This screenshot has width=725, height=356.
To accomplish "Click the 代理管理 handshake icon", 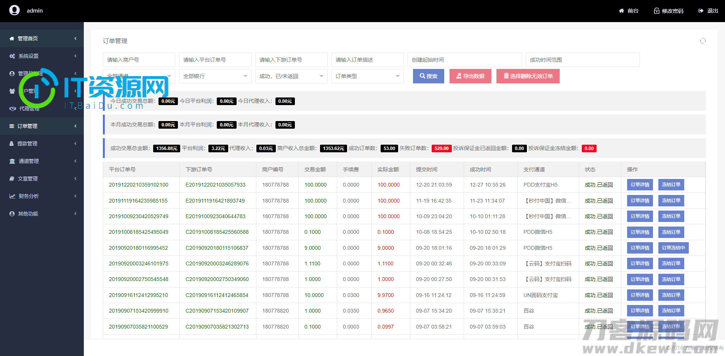I will pos(13,109).
